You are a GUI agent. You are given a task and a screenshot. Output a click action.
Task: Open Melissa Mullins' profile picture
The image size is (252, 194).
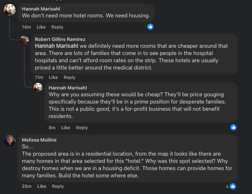tap(10, 140)
